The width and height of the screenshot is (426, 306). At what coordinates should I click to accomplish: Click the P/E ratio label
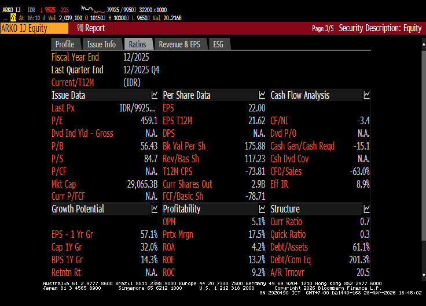57,121
